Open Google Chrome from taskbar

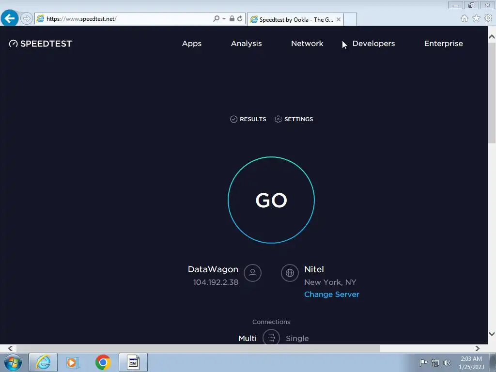click(103, 362)
